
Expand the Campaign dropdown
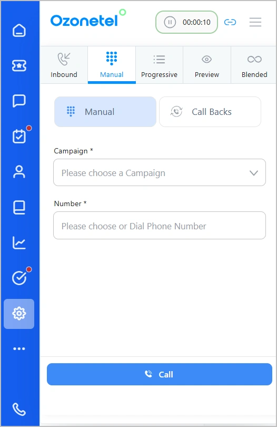coord(160,173)
